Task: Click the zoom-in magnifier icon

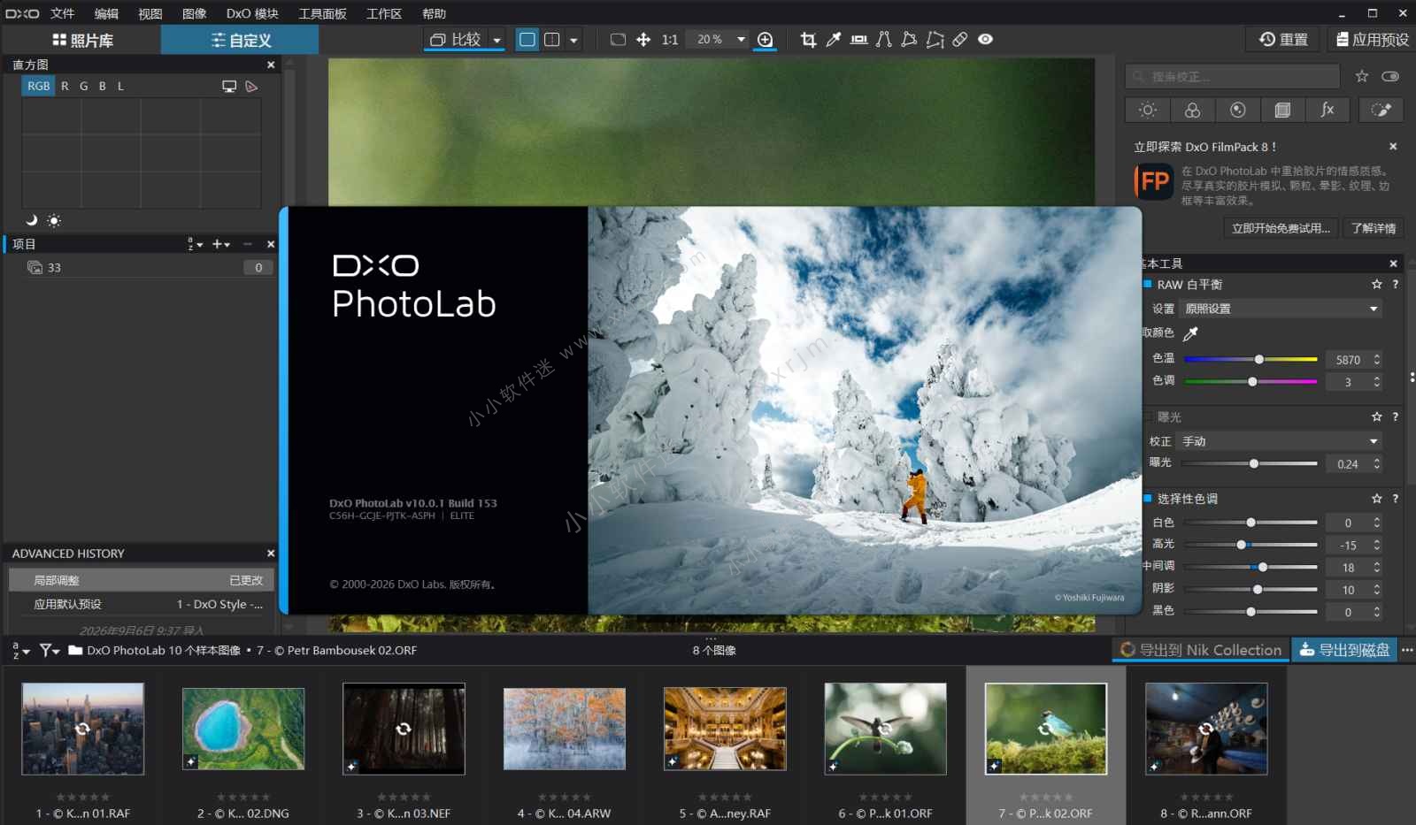Action: (766, 40)
